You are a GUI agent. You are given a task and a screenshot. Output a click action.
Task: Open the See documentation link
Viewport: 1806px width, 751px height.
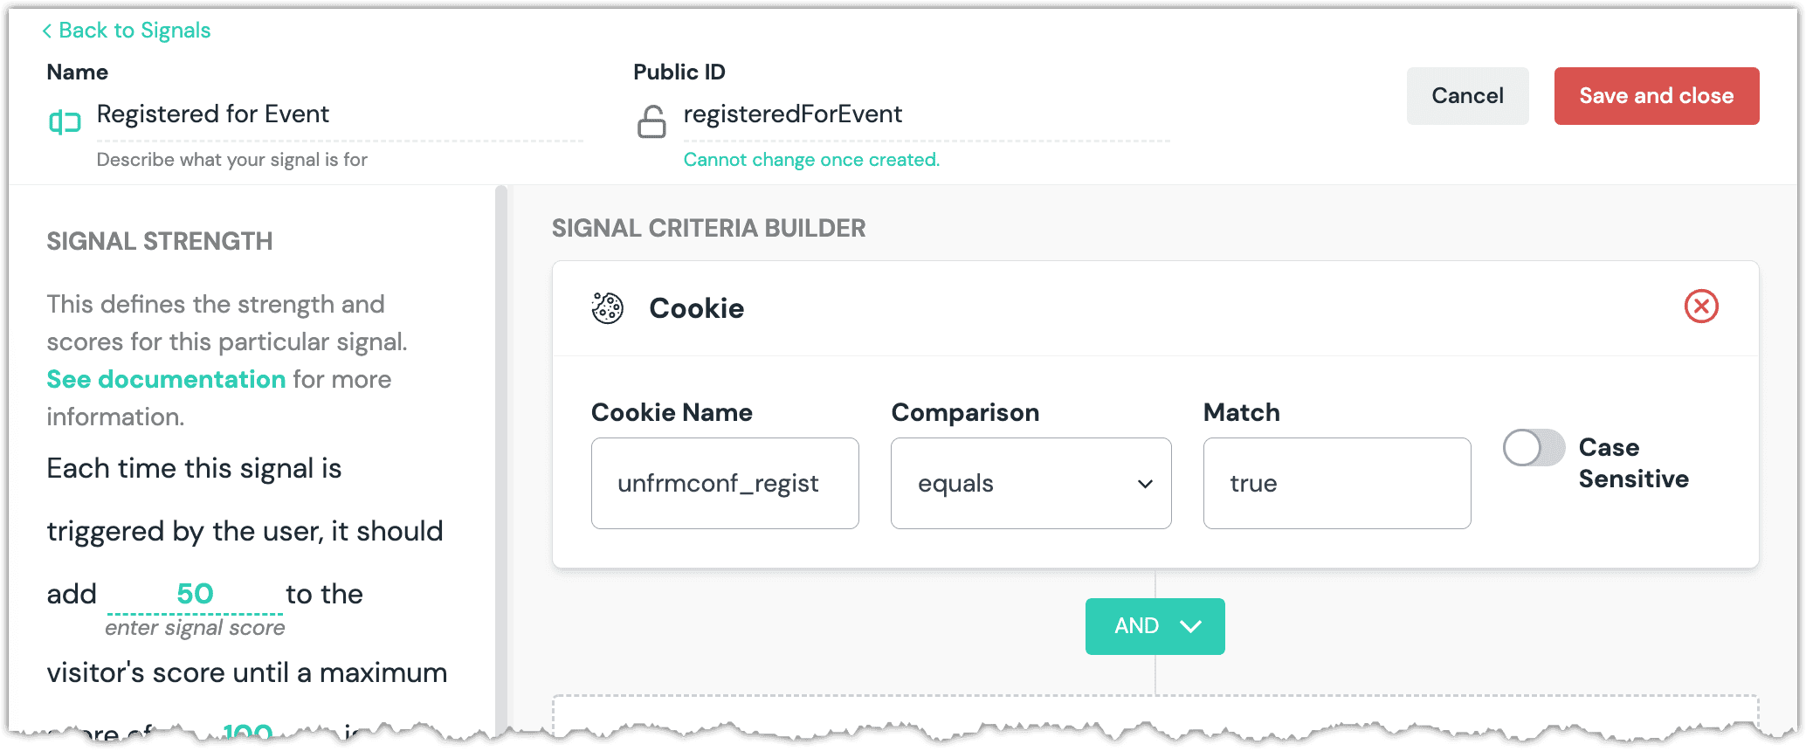click(166, 379)
